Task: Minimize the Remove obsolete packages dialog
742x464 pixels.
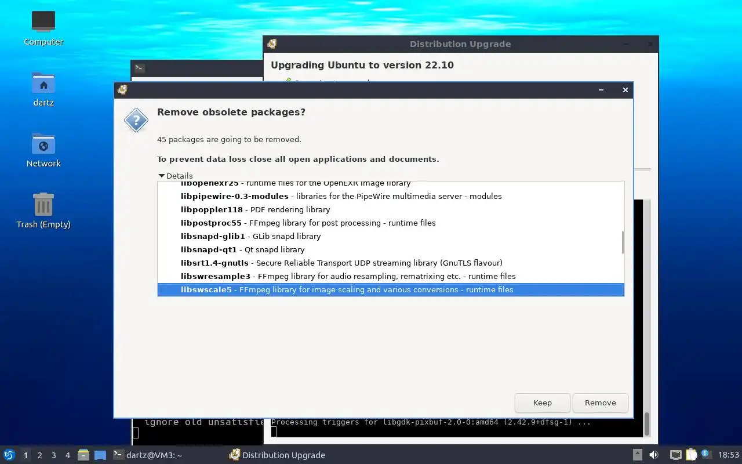Action: [602, 90]
